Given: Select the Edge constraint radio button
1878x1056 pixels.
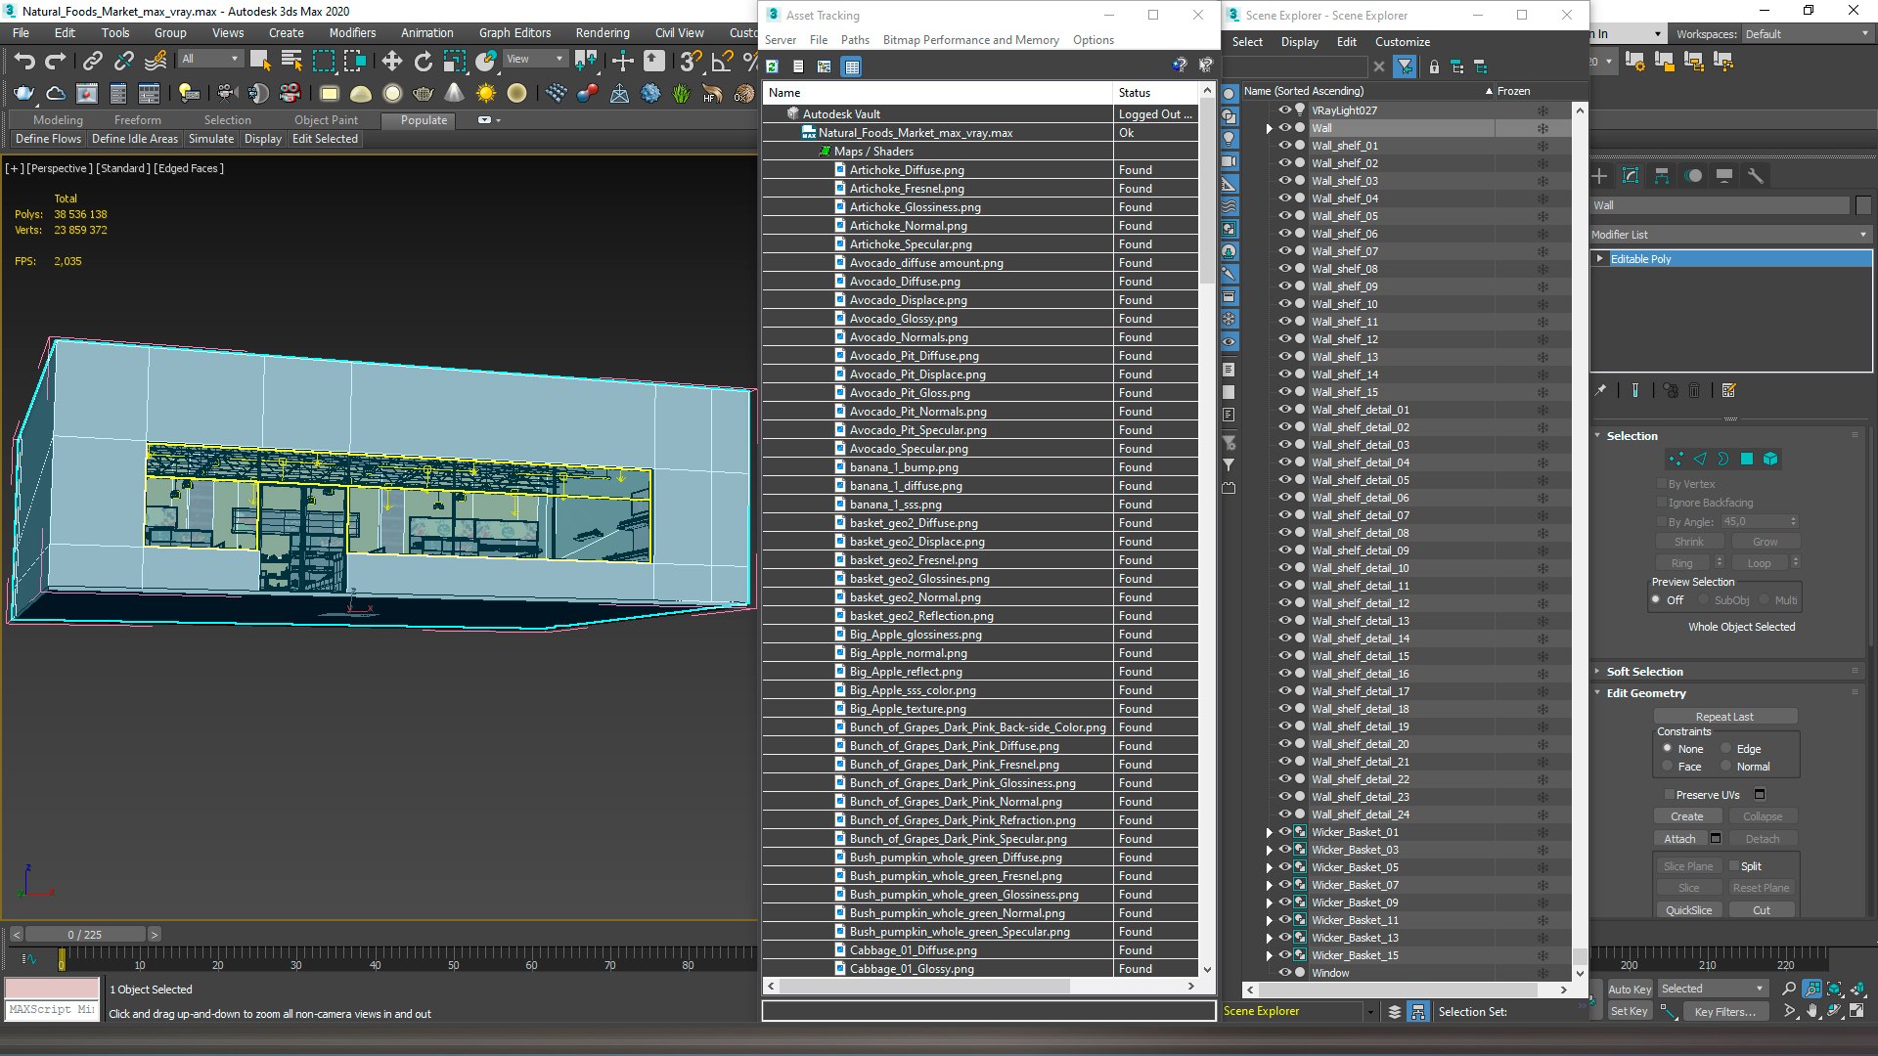Looking at the screenshot, I should pyautogui.click(x=1726, y=749).
